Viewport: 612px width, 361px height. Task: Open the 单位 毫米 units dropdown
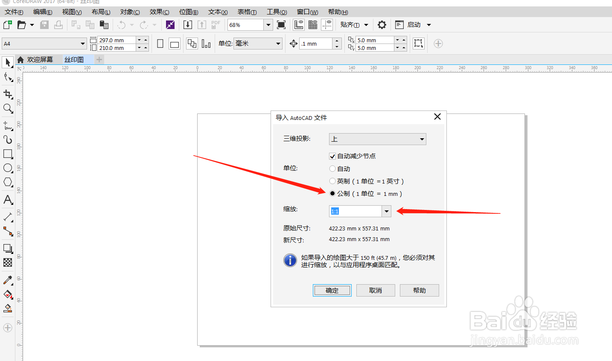point(258,44)
